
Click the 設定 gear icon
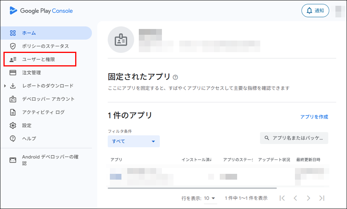tap(13, 125)
